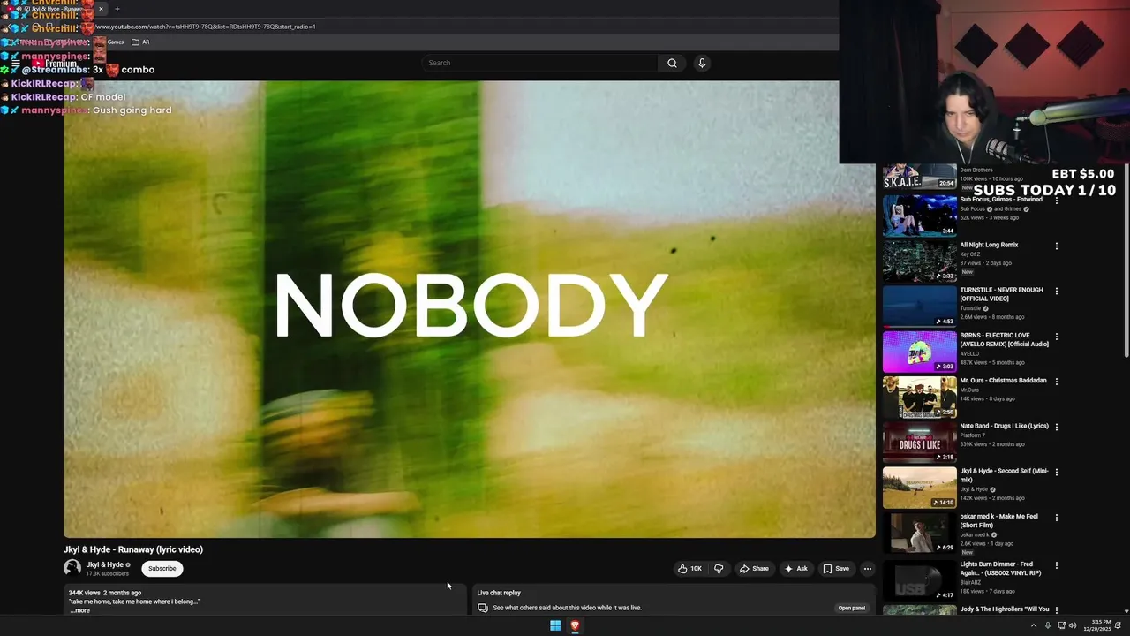Open Windows Start menu
1130x636 pixels.
tap(555, 625)
